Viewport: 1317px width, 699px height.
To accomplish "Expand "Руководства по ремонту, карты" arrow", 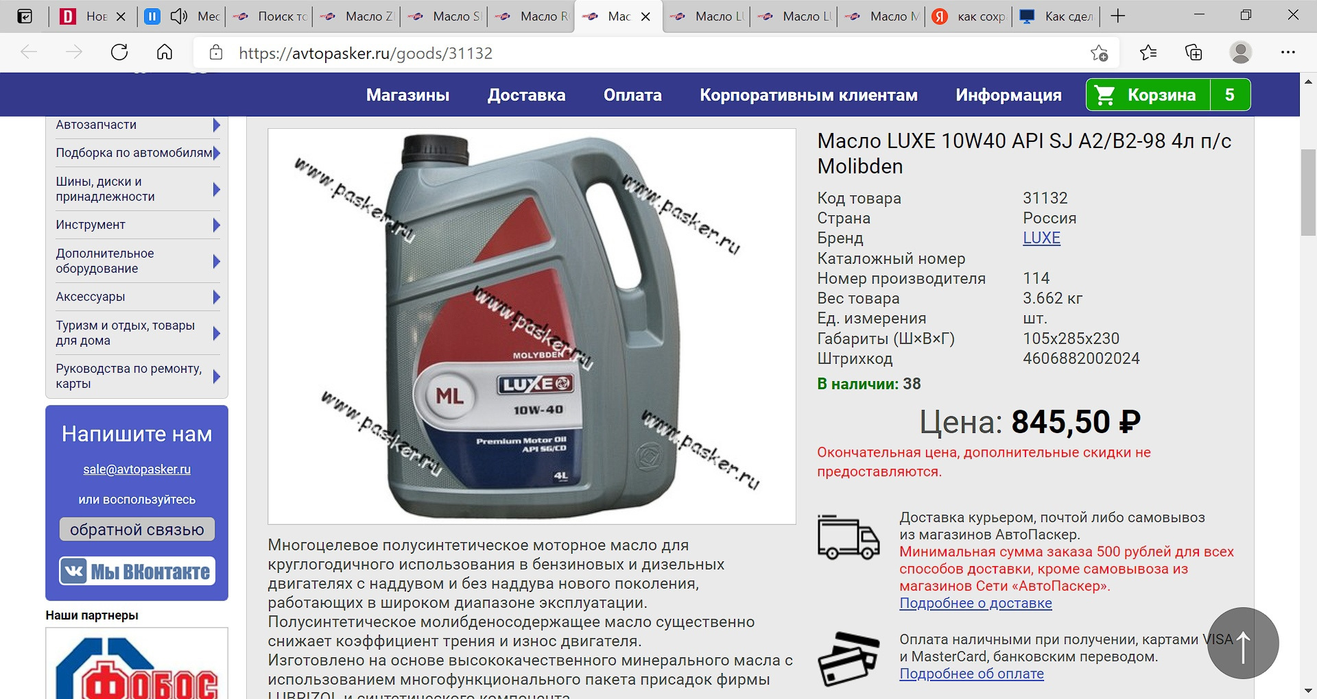I will [x=216, y=376].
